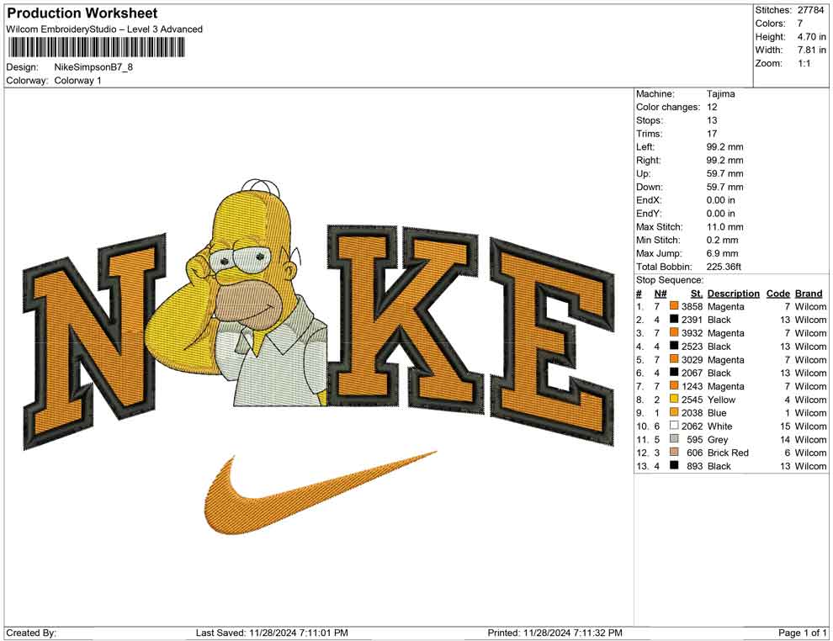Click the Trims value 17

point(712,134)
